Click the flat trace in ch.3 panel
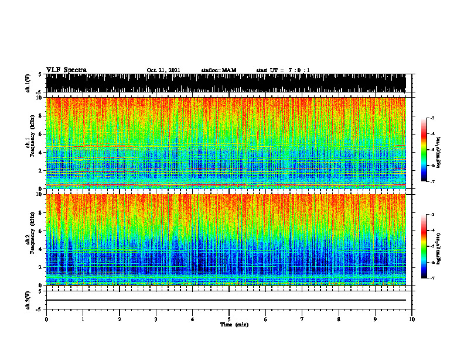The height and width of the screenshot is (358, 464). point(226,300)
